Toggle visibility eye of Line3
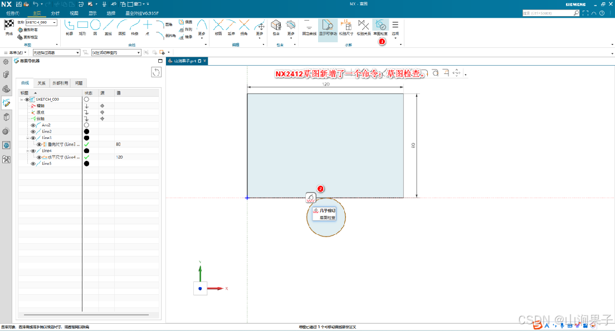 [x=33, y=138]
